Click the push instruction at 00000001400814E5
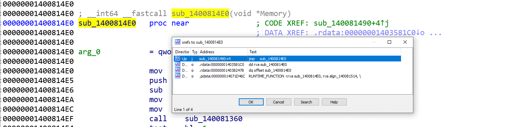Screen dimensions: 524x127 158,81
